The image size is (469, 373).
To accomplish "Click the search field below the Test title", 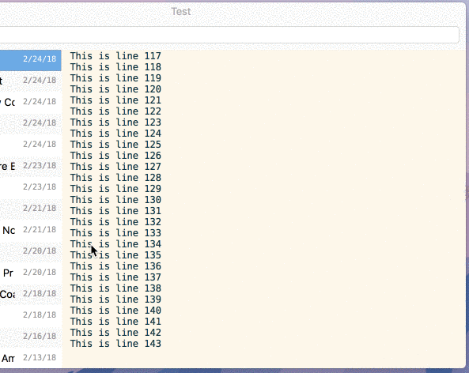I will [229, 35].
